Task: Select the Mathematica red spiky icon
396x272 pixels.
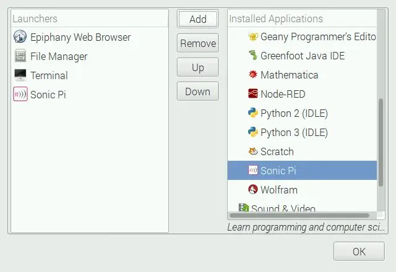Action: (x=253, y=75)
